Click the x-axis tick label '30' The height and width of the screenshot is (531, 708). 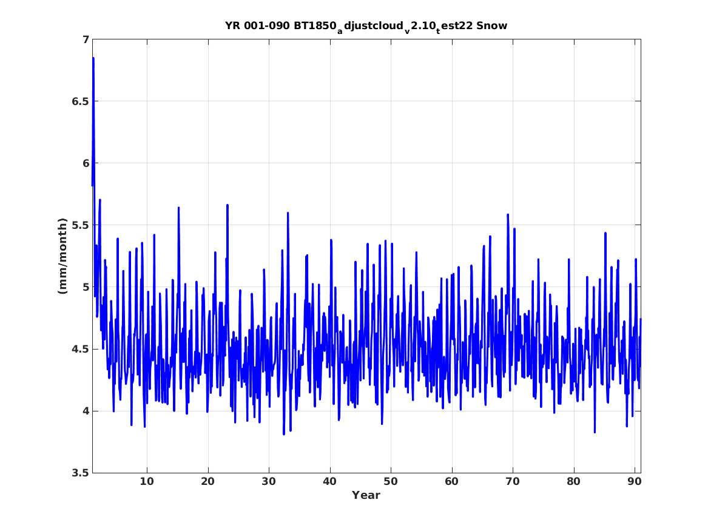(269, 481)
